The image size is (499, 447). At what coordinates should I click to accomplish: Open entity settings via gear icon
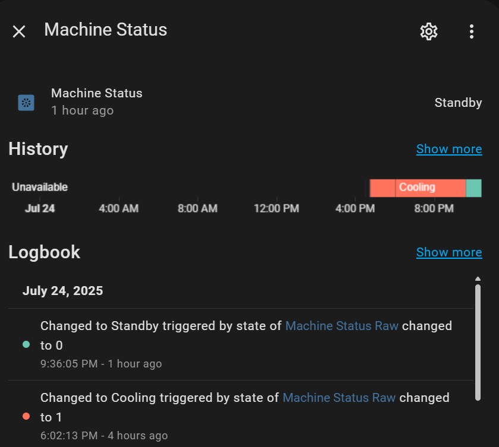point(428,31)
